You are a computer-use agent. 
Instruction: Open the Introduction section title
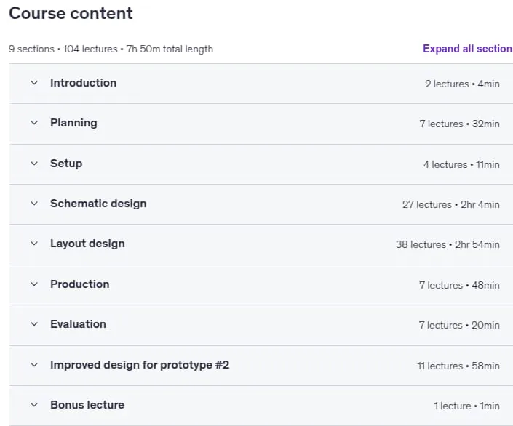(83, 83)
